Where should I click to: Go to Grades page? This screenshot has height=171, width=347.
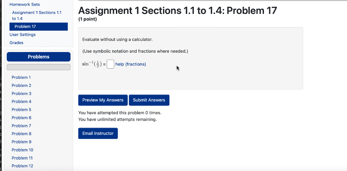point(16,43)
